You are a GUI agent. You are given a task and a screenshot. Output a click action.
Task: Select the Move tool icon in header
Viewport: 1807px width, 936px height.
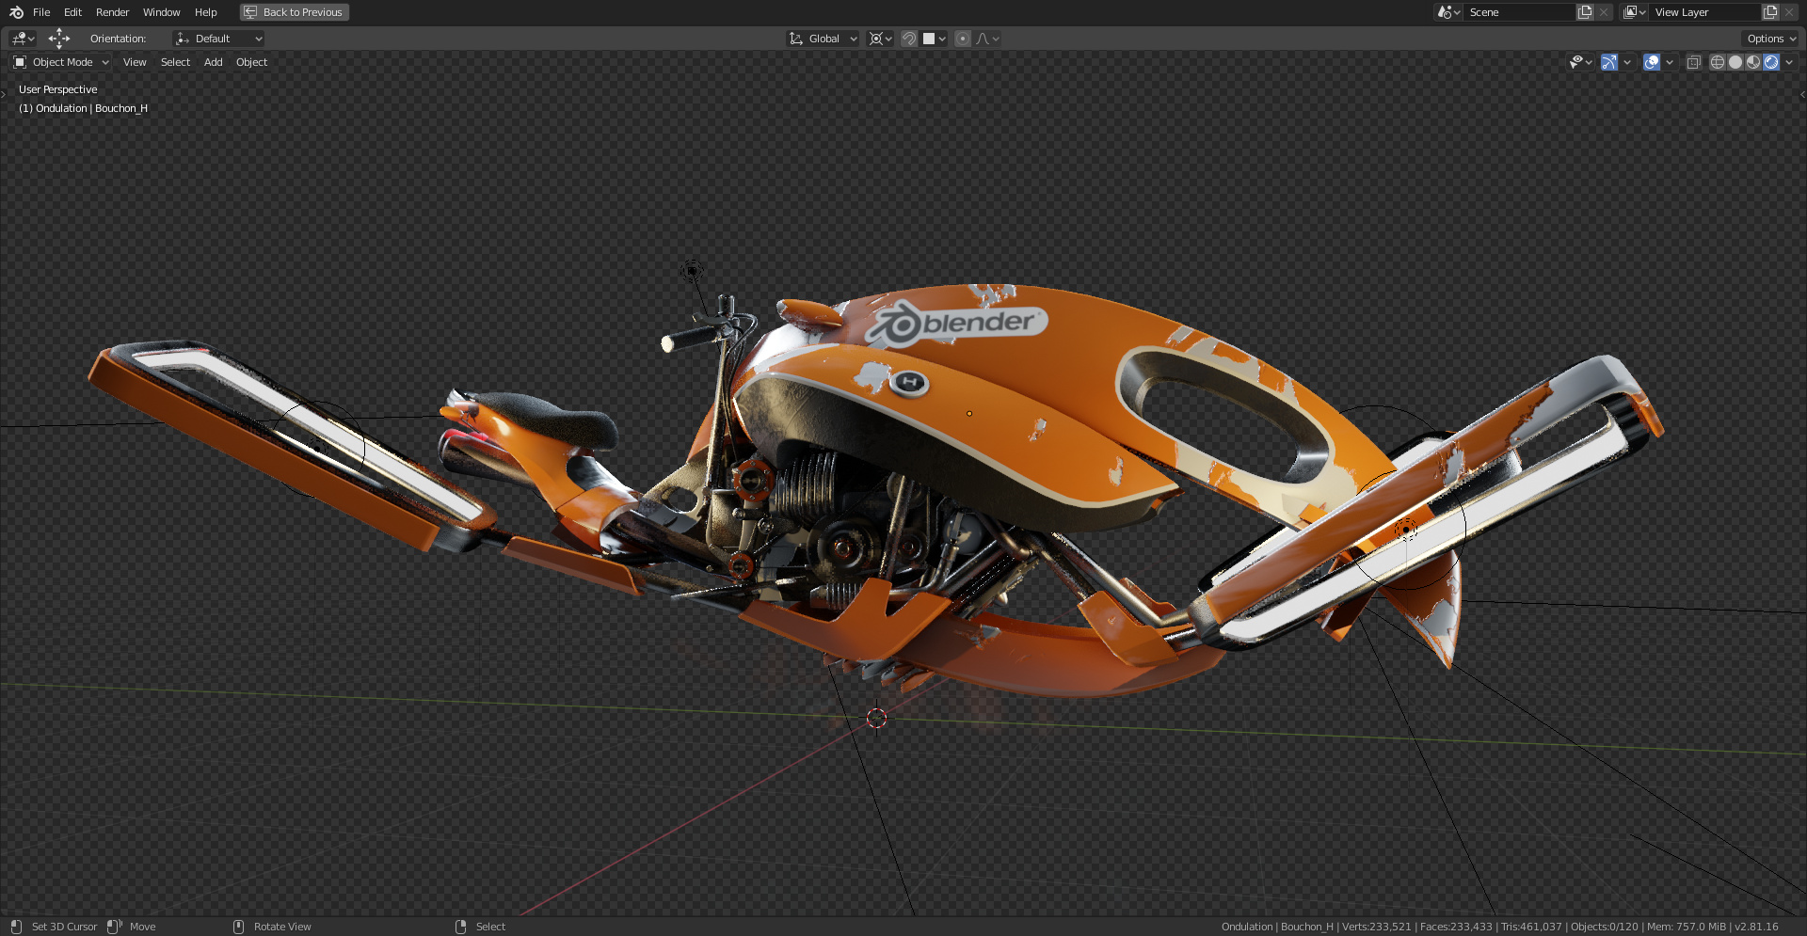point(59,39)
